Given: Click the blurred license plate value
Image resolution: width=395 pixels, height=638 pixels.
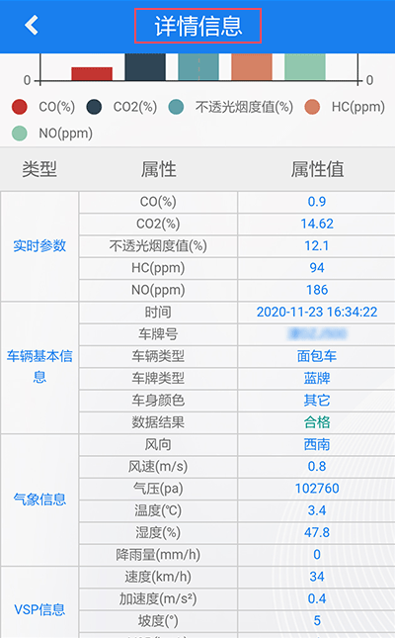Looking at the screenshot, I should coord(317,334).
